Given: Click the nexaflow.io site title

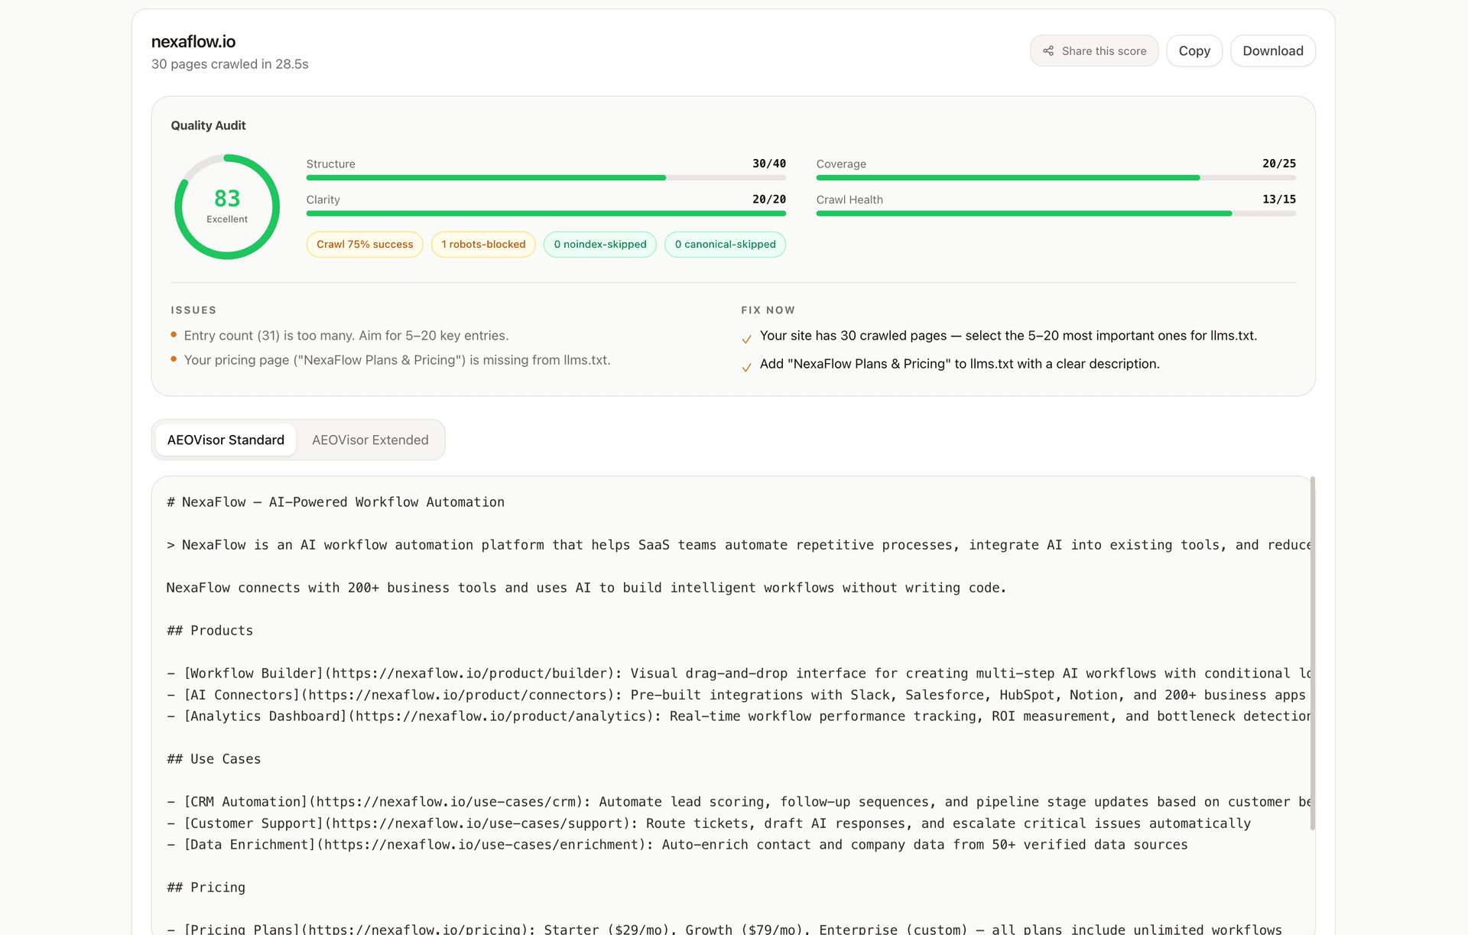Looking at the screenshot, I should tap(193, 42).
